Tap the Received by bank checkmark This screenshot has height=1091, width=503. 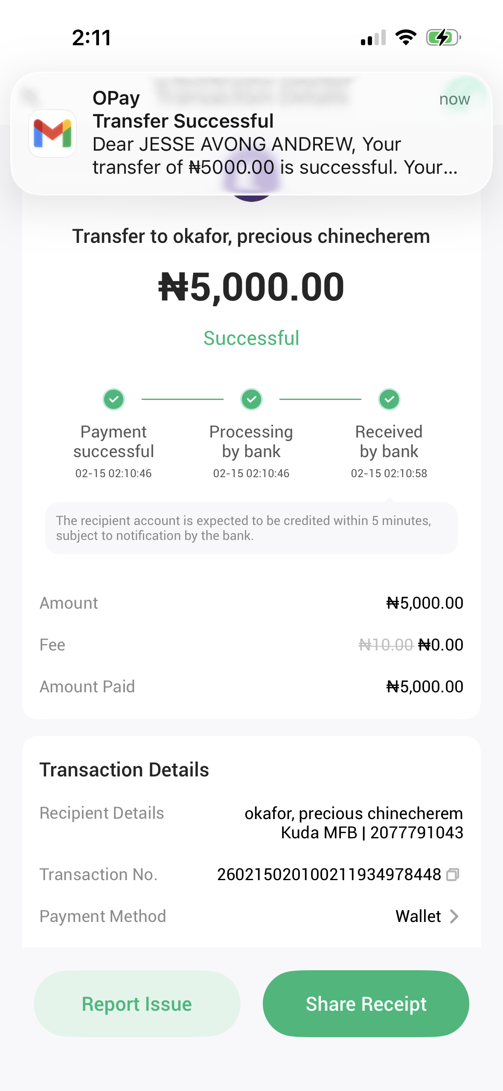[x=389, y=400]
